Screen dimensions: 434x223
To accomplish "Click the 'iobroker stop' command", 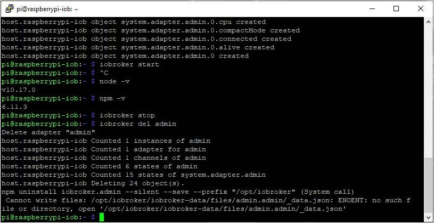I will (x=127, y=115).
